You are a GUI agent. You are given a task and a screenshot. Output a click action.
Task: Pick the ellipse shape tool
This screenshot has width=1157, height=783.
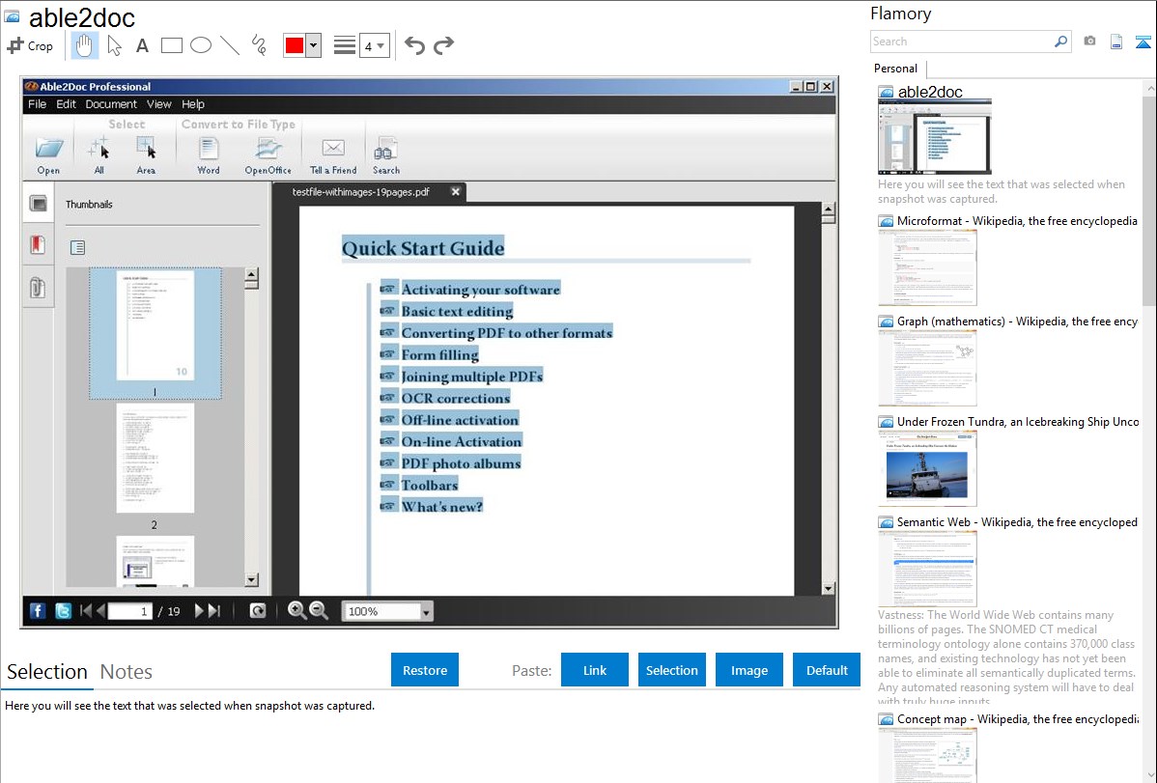click(201, 45)
